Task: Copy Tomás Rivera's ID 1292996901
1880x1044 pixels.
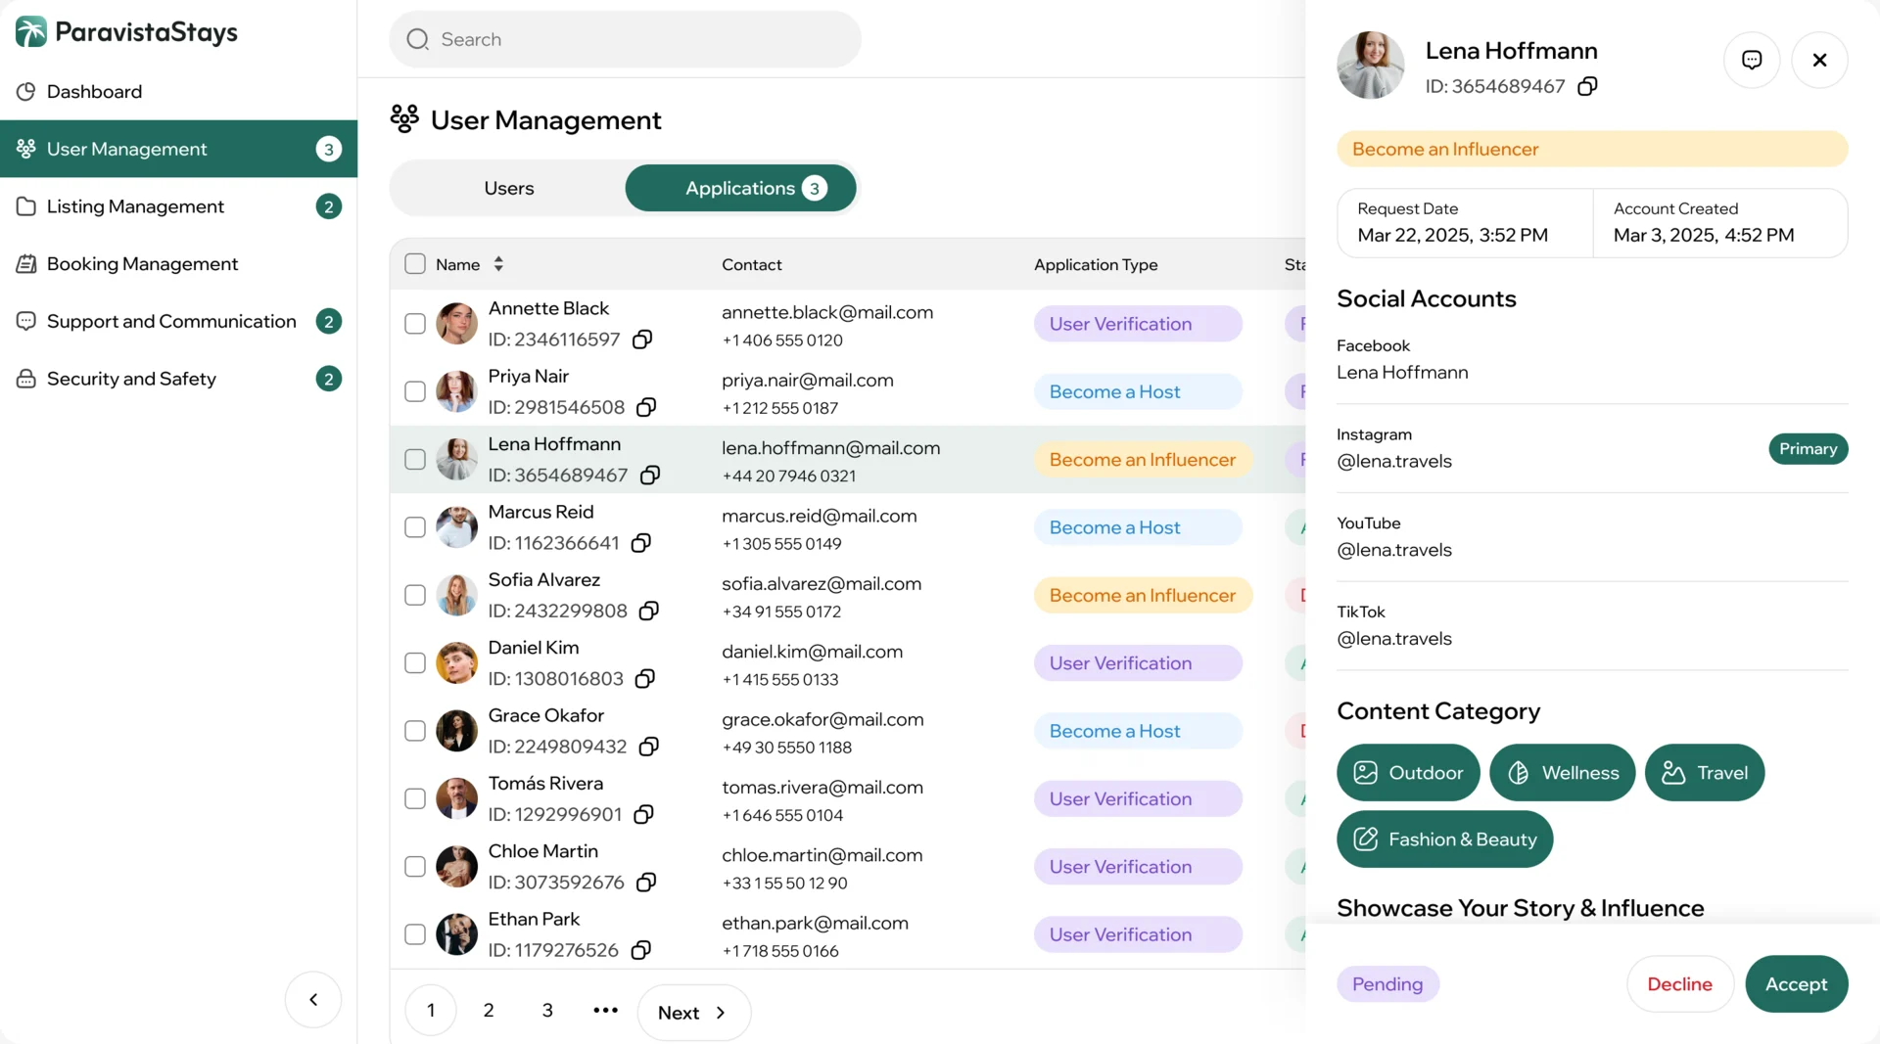Action: click(644, 814)
